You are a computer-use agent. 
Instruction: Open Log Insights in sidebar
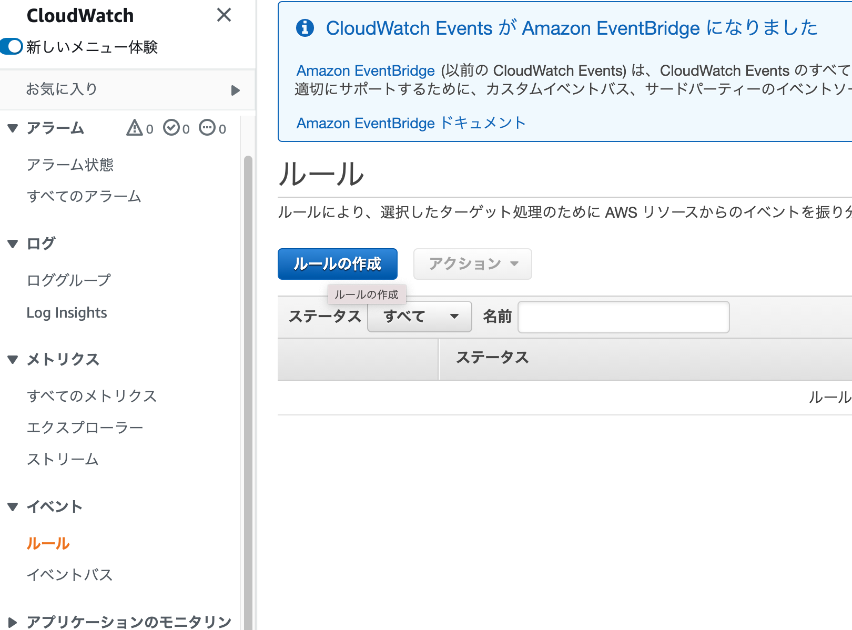tap(67, 313)
